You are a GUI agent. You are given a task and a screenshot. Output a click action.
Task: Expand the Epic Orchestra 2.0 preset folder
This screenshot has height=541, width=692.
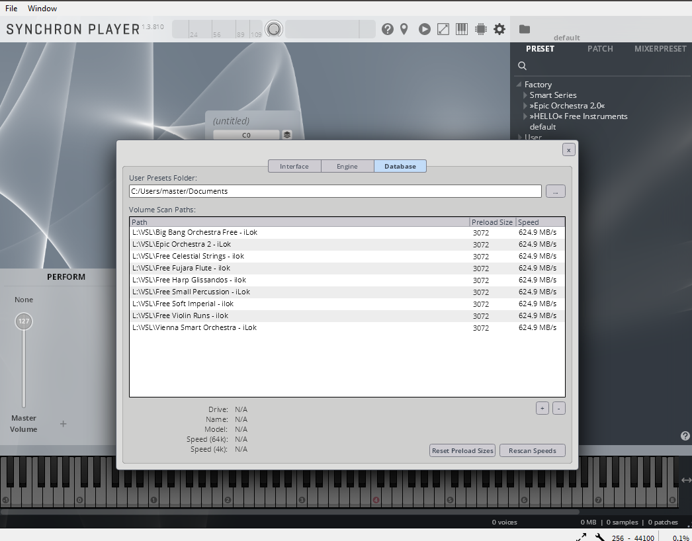(525, 105)
